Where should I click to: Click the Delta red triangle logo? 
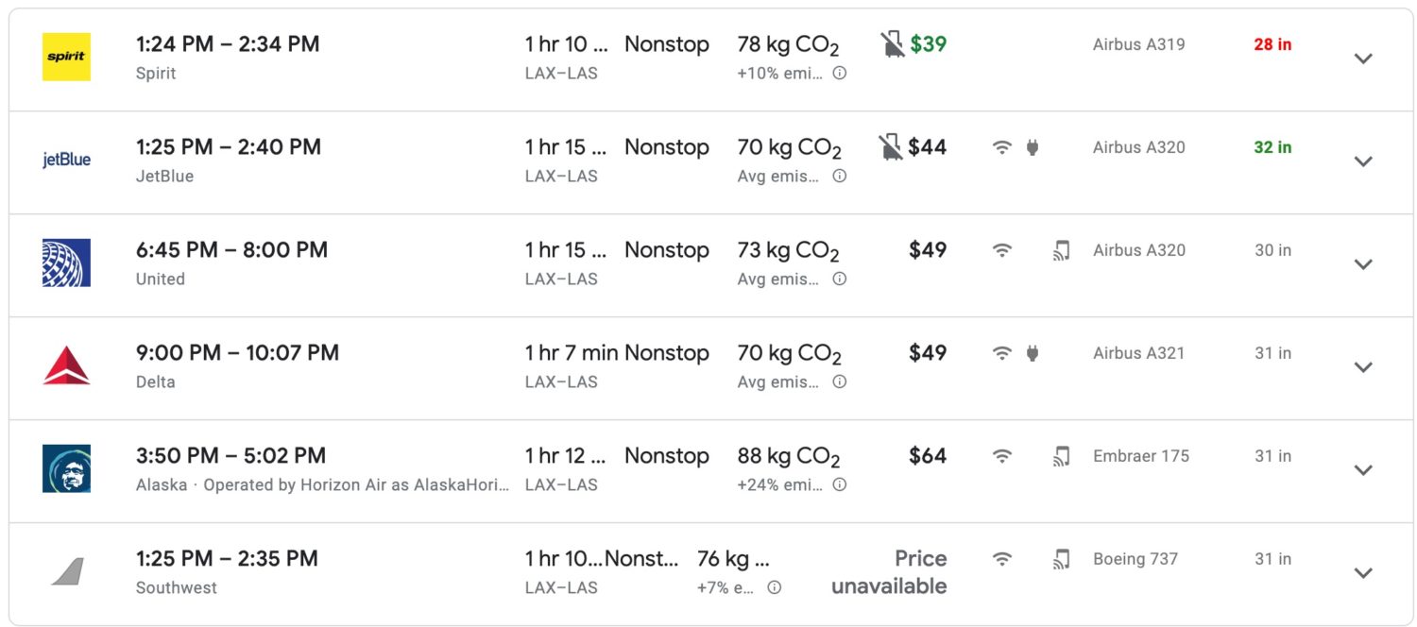[66, 365]
